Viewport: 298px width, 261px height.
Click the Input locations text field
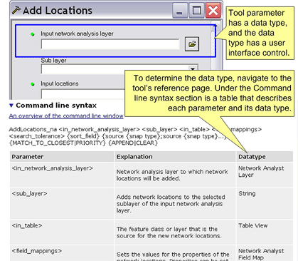tap(83, 93)
